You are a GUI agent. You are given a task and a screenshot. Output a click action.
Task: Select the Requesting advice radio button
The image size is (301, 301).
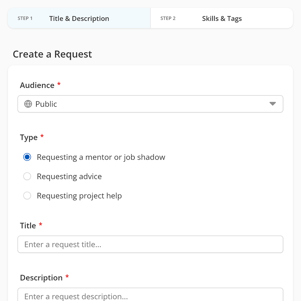pos(27,176)
